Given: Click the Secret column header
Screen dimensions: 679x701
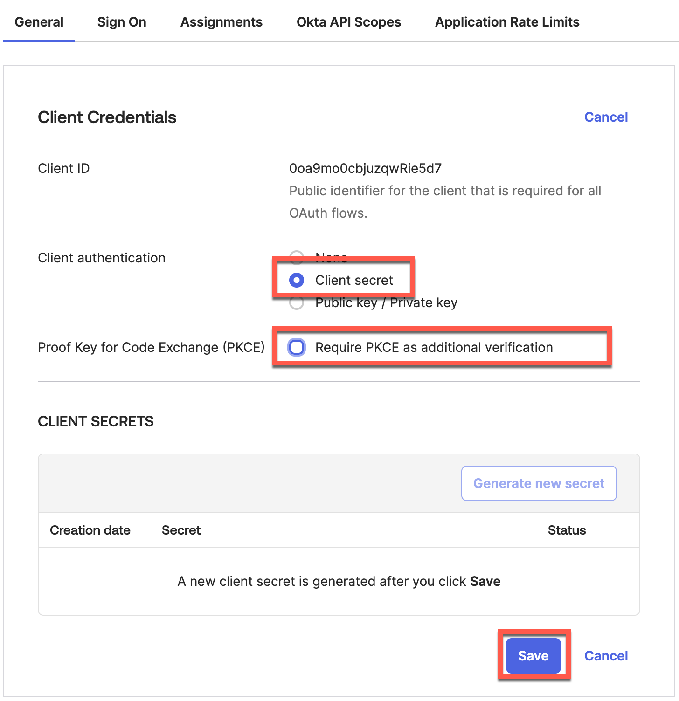Looking at the screenshot, I should [x=181, y=530].
